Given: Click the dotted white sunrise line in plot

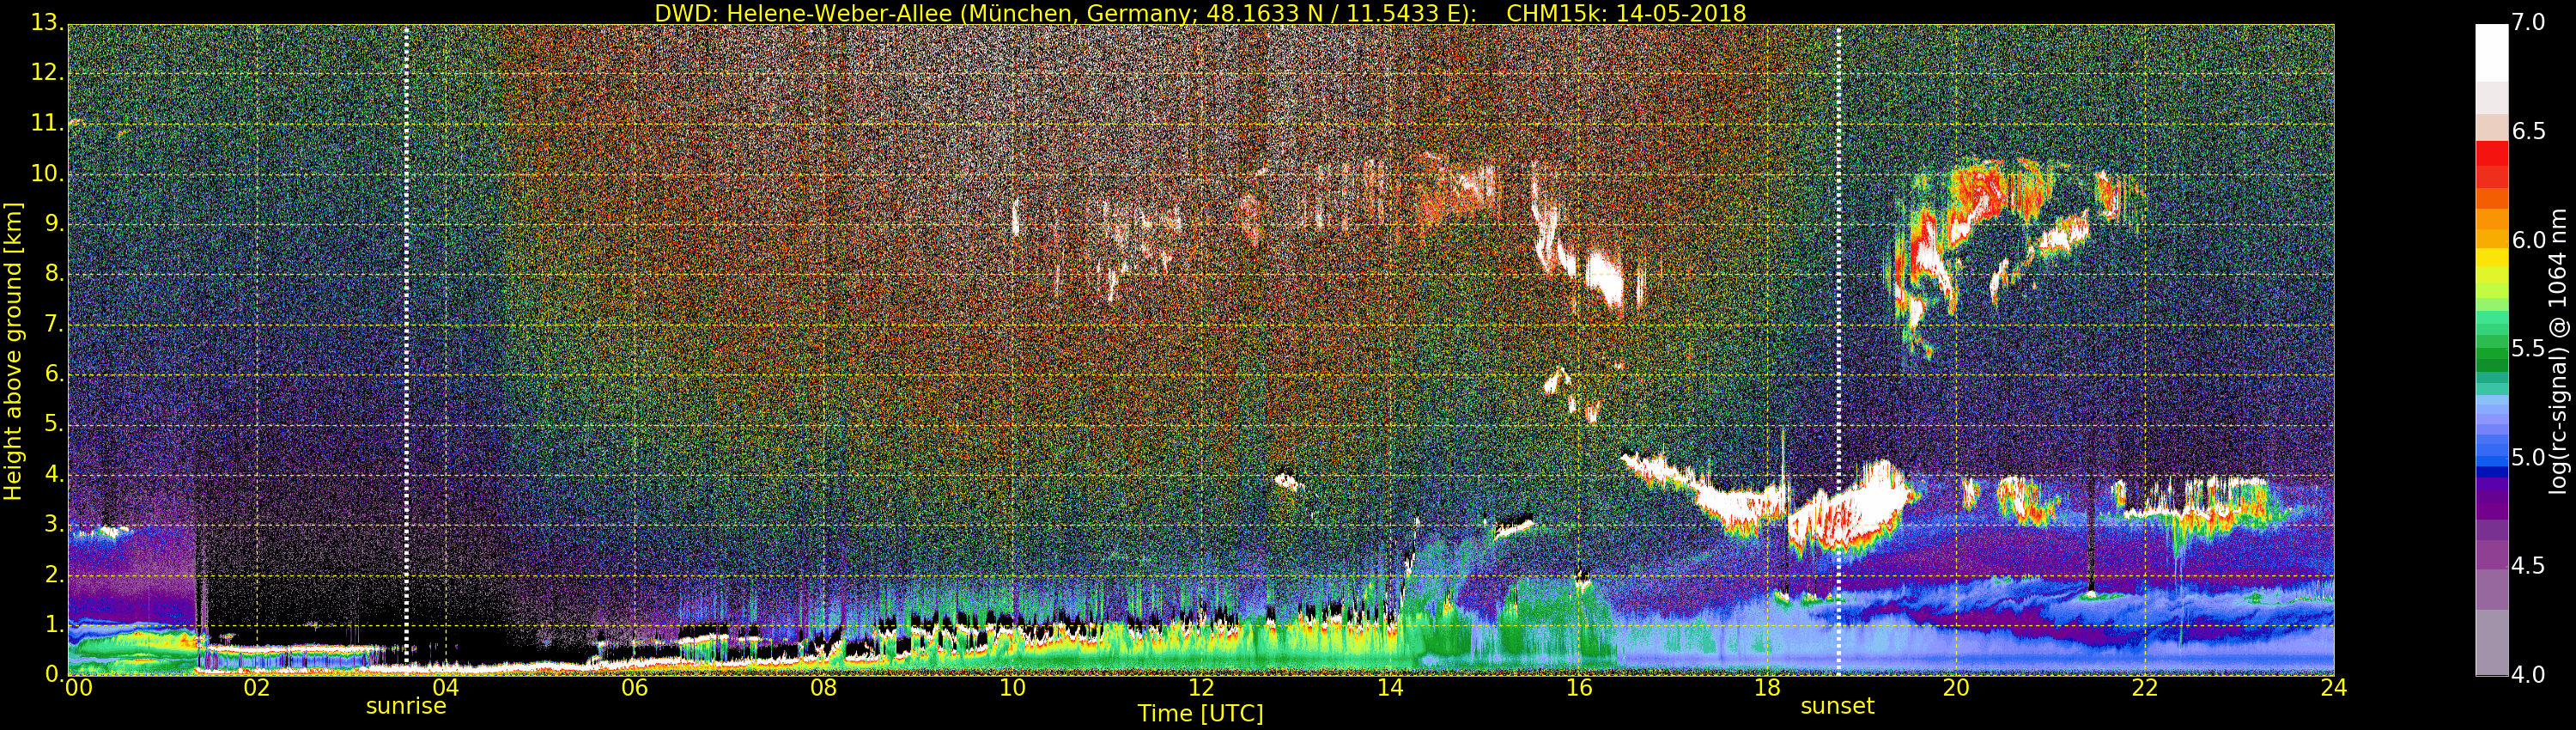Looking at the screenshot, I should tap(406, 349).
